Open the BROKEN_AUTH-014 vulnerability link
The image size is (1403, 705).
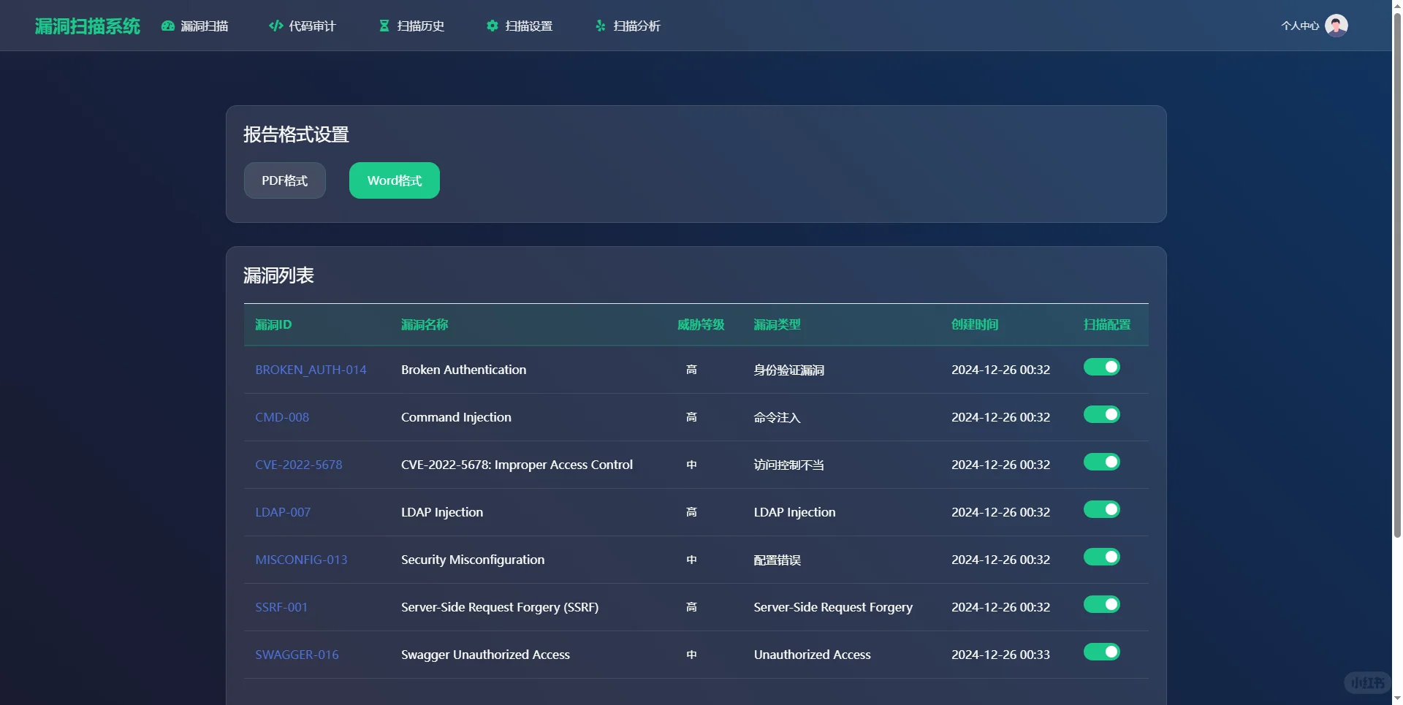tap(311, 370)
